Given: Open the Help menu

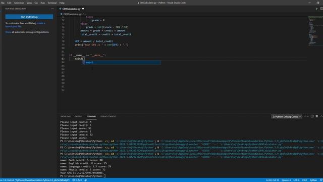Looking at the screenshot, I should (62, 3).
